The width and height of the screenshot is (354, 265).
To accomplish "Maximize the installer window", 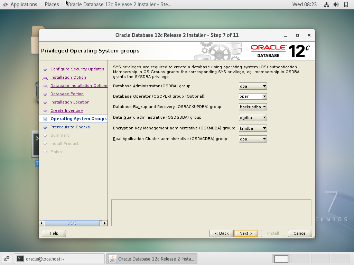I will point(297,36).
